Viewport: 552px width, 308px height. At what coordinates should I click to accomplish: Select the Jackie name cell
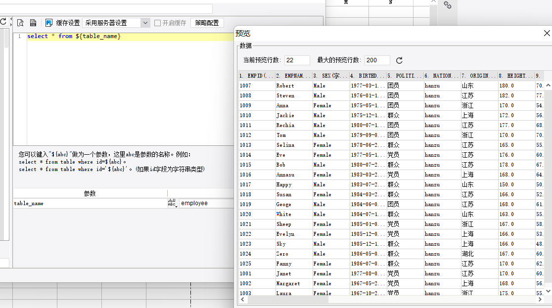(x=294, y=115)
